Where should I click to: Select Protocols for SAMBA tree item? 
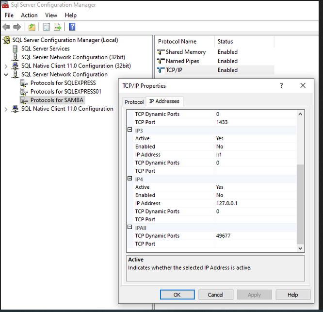click(57, 100)
